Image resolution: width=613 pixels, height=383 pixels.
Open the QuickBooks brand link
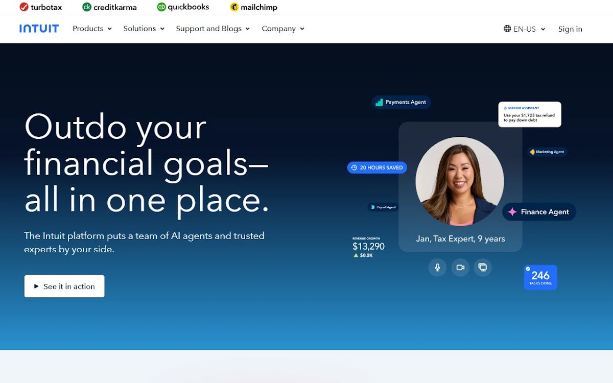[183, 7]
